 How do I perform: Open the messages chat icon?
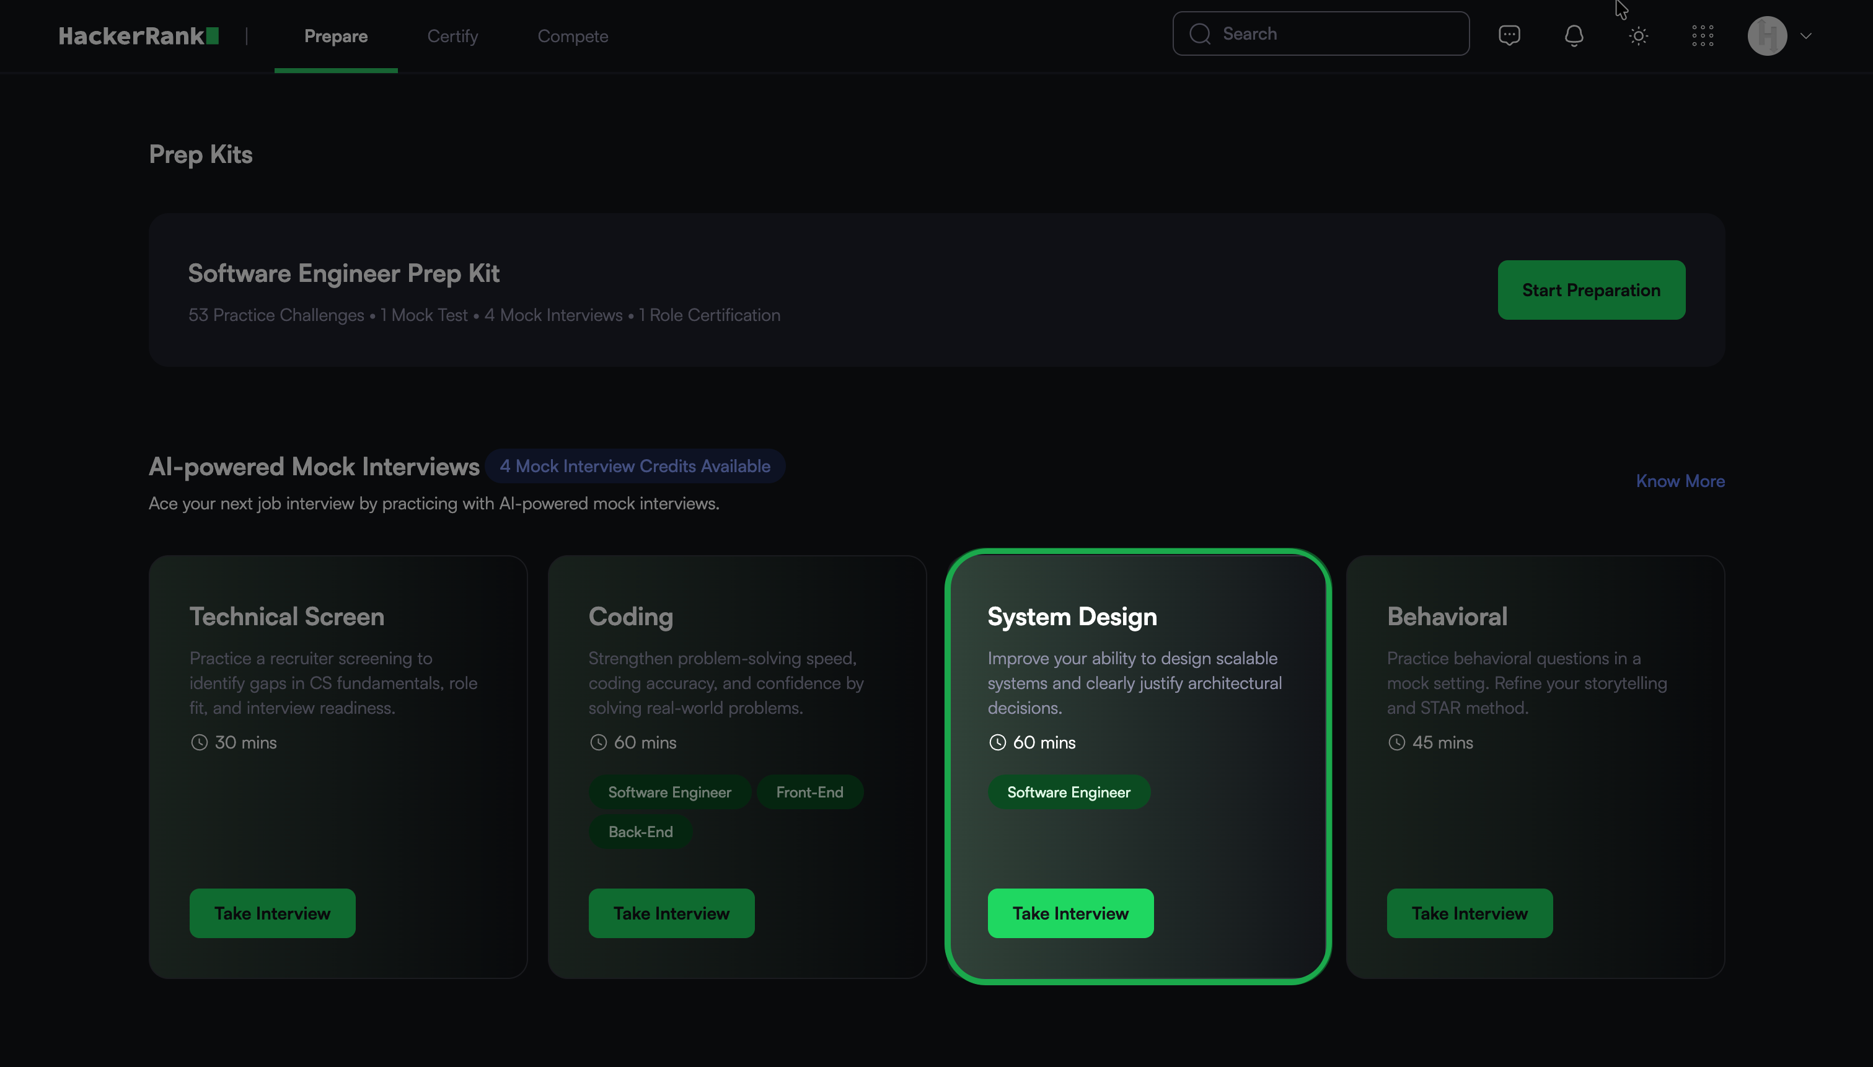pyautogui.click(x=1509, y=35)
